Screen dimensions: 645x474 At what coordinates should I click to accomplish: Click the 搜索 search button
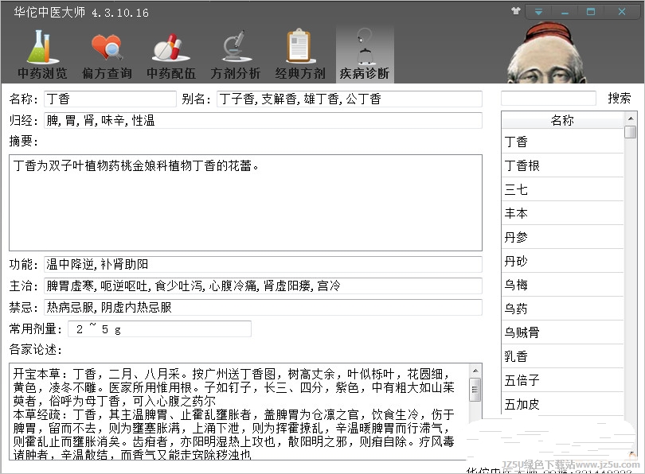619,98
